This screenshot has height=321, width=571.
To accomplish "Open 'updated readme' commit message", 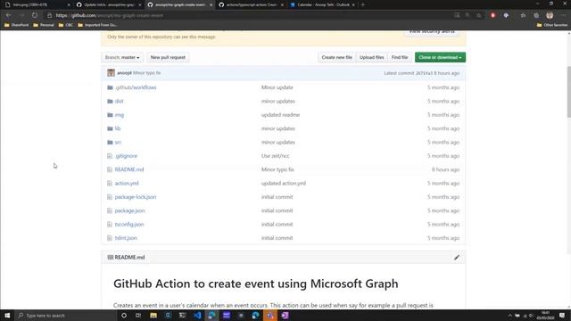I will click(x=280, y=115).
